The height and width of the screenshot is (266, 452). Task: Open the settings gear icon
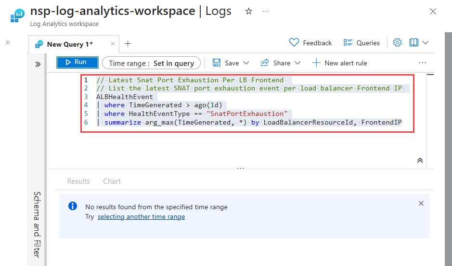pos(397,43)
